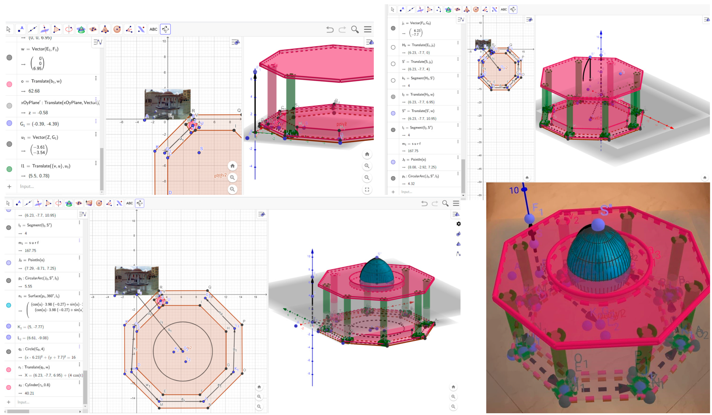712x415 pixels.
Task: Open algebra style bar in top-left window
Action: (x=98, y=42)
